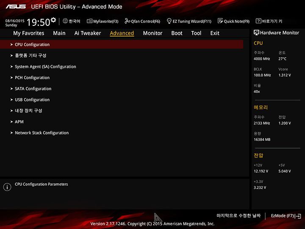
Task: Open the CPU Configuration entry
Action: pyautogui.click(x=122, y=45)
